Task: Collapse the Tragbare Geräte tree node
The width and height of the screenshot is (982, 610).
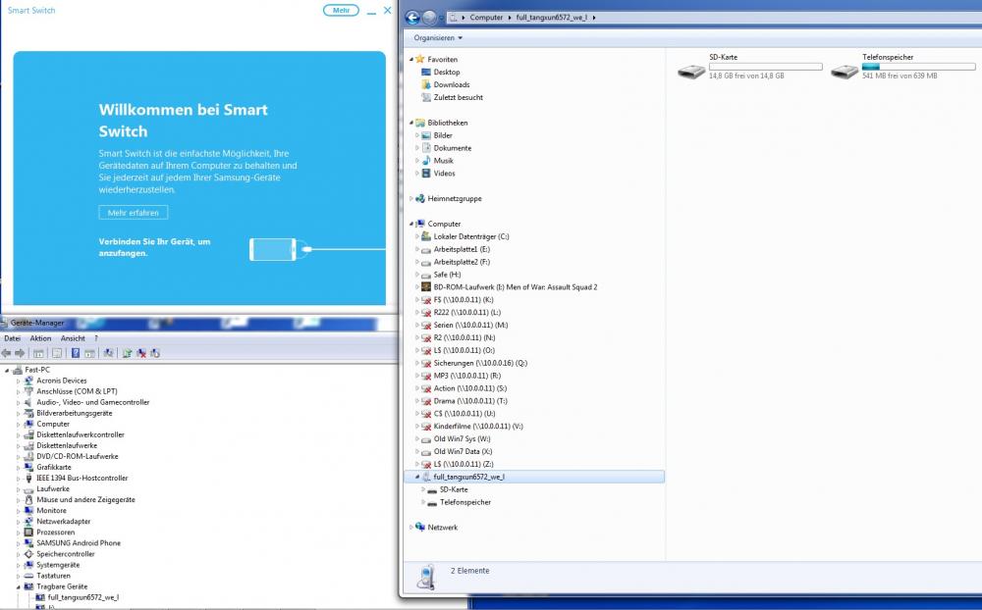Action: (x=18, y=586)
